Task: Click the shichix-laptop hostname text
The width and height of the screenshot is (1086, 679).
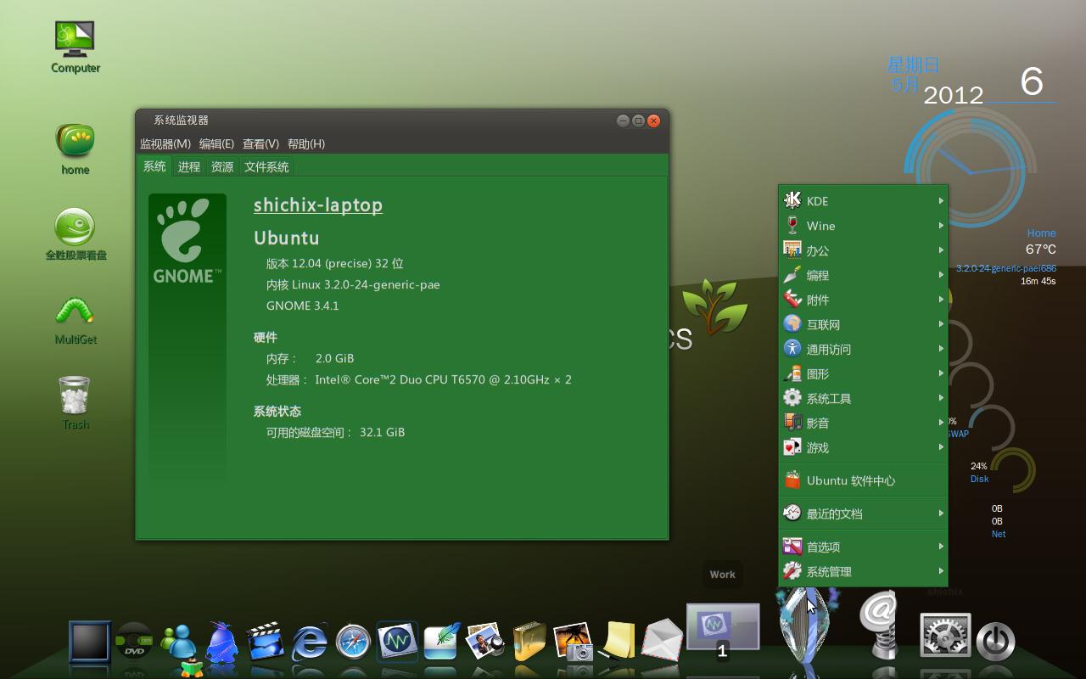Action: (318, 205)
